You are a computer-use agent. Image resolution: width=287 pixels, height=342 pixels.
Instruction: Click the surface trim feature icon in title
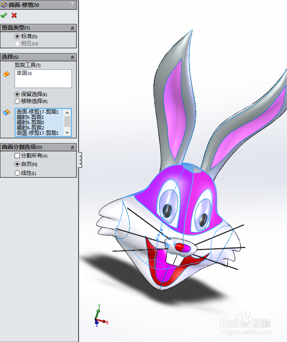tap(4, 5)
